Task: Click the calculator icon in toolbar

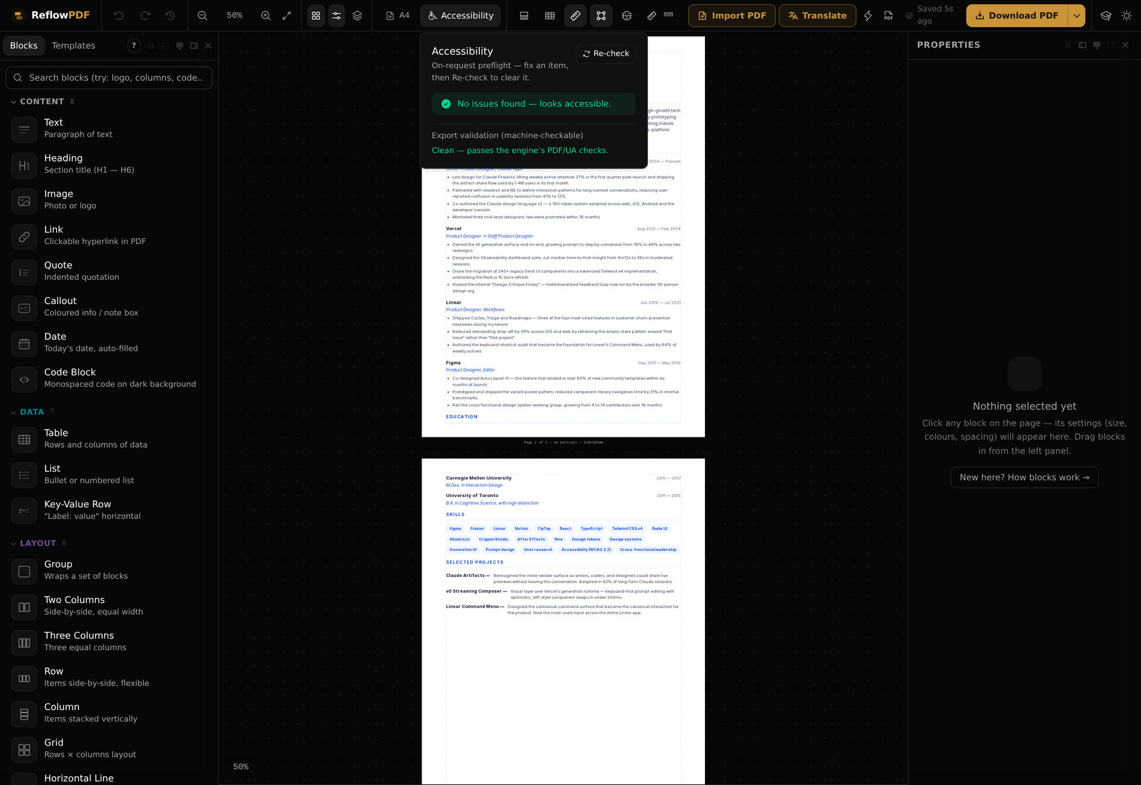Action: [x=524, y=15]
